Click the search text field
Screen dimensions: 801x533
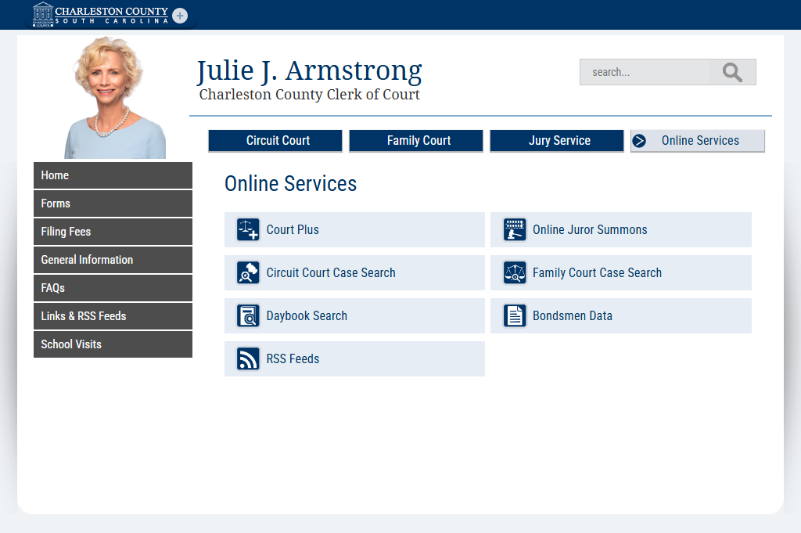pyautogui.click(x=645, y=72)
